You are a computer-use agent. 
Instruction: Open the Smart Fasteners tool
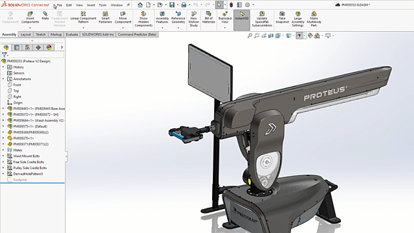(x=105, y=17)
